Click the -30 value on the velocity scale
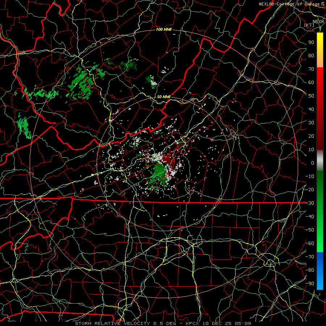Viewport: 326px width, 326px height. [x=310, y=203]
